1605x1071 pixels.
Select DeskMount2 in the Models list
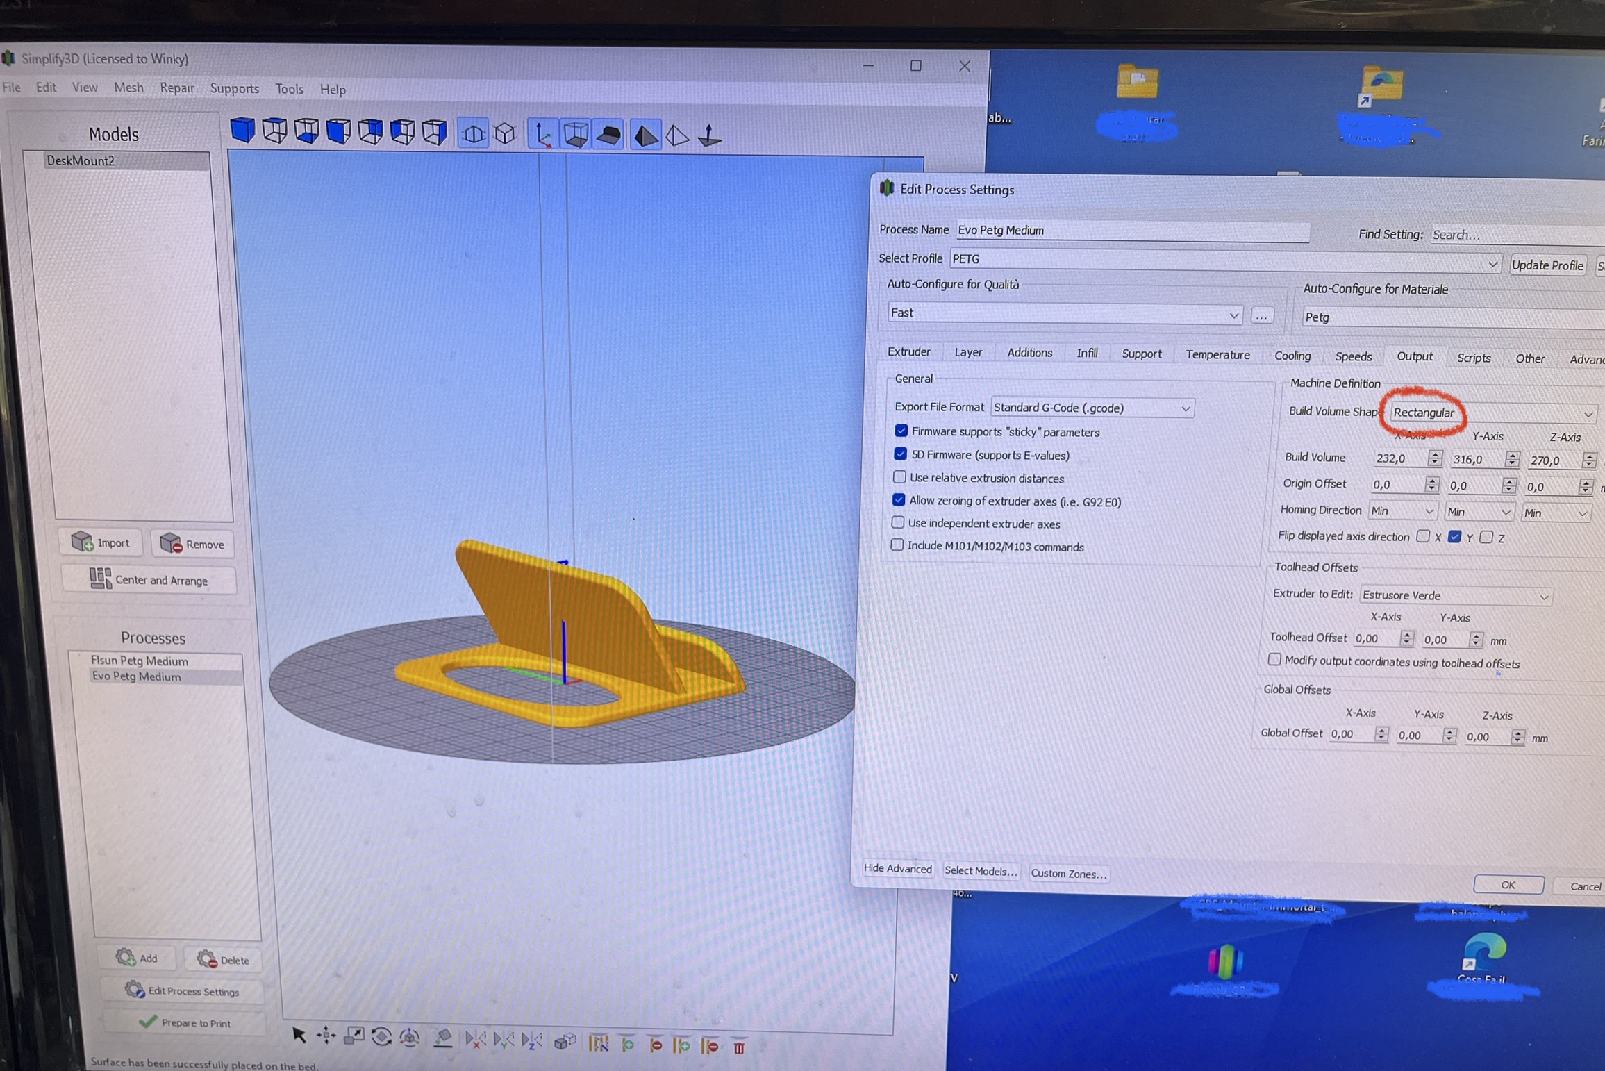point(118,160)
